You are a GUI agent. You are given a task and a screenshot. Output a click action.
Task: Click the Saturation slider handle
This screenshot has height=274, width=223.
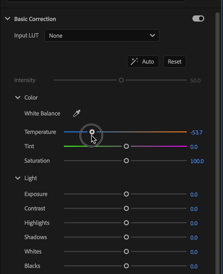click(126, 161)
